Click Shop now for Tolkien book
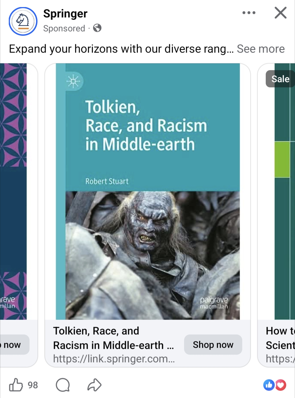This screenshot has height=398, width=295. [213, 345]
